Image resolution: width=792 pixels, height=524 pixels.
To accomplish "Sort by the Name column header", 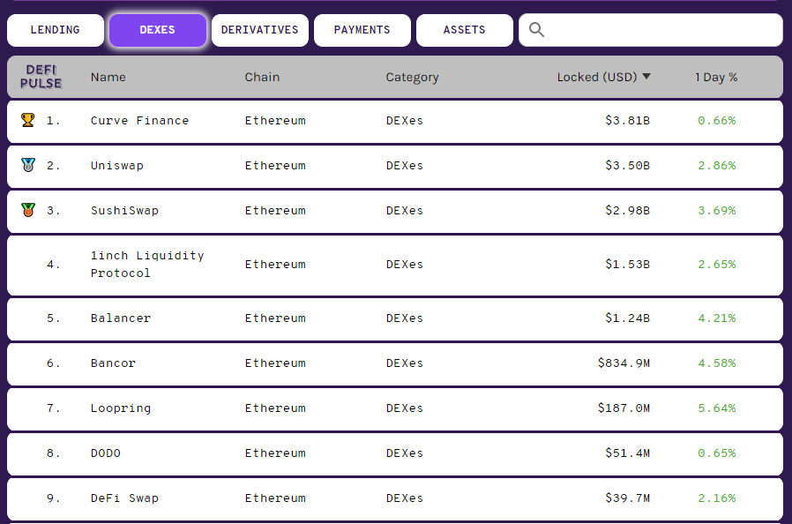I will coord(108,77).
